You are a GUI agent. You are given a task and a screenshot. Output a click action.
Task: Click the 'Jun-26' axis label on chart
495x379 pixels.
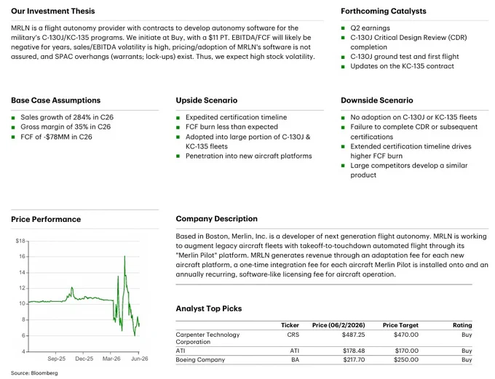[139, 359]
